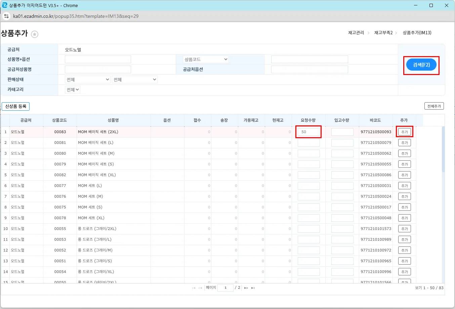Image resolution: width=455 pixels, height=309 pixels.
Task: Click 요청수량 field containing 50
Action: click(309, 132)
